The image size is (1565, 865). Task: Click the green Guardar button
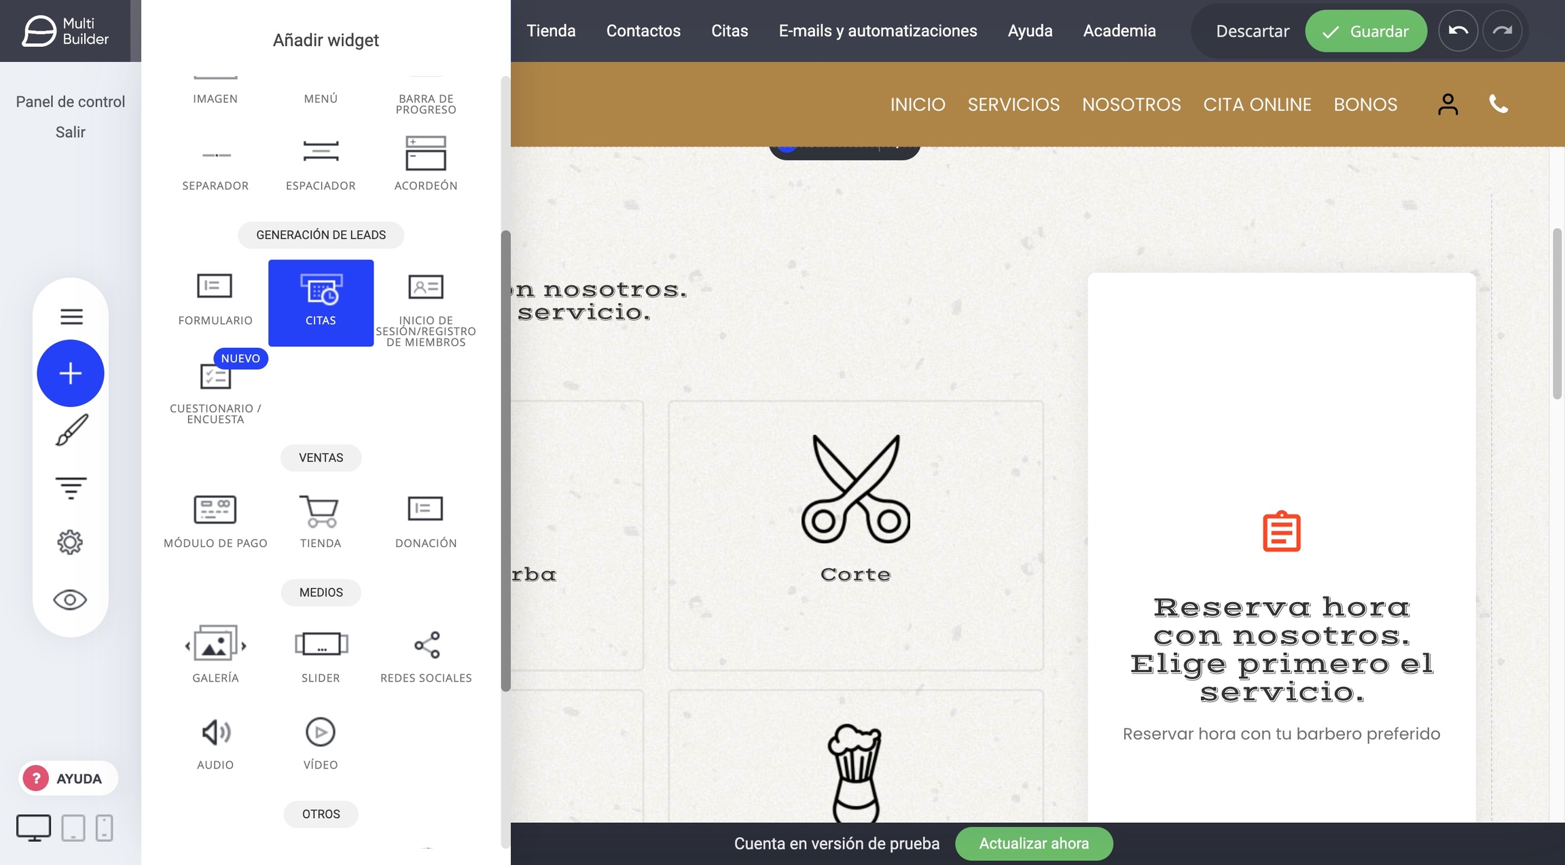coord(1365,31)
